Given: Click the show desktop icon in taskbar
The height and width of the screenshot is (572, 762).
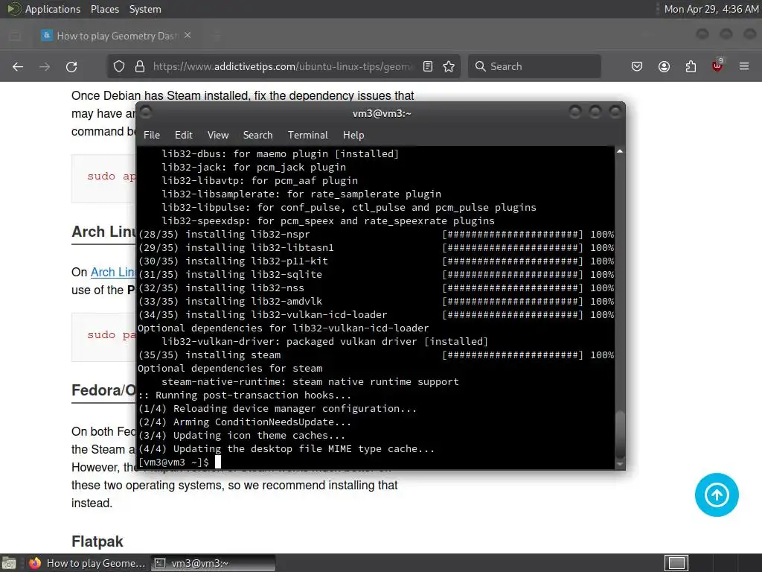Looking at the screenshot, I should click(x=9, y=563).
